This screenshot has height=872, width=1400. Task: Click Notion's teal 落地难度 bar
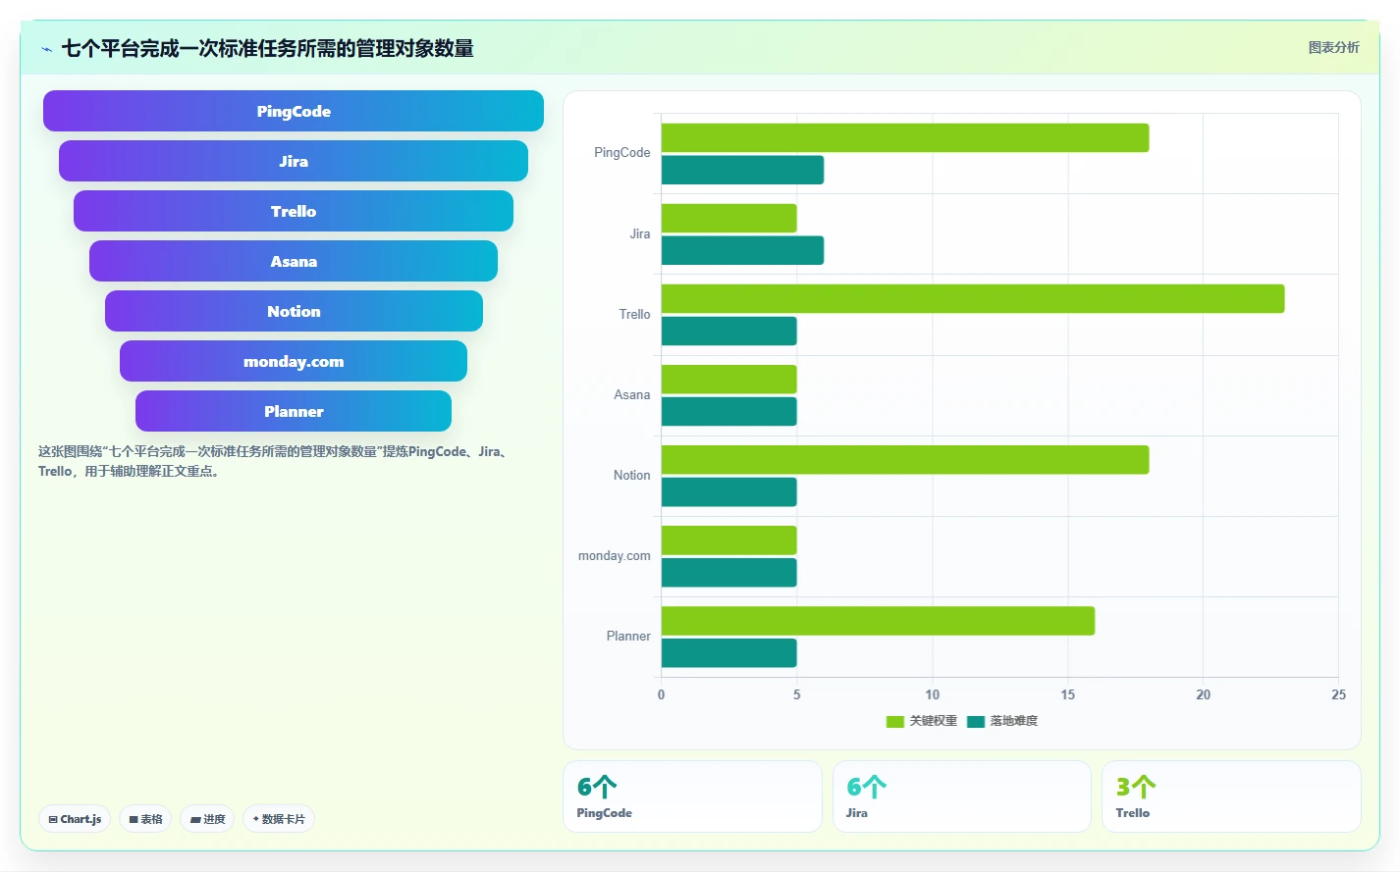(x=728, y=491)
